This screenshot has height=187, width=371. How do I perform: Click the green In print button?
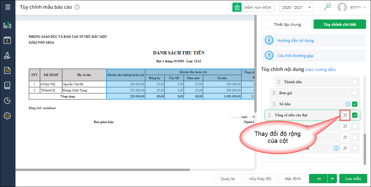(x=318, y=179)
